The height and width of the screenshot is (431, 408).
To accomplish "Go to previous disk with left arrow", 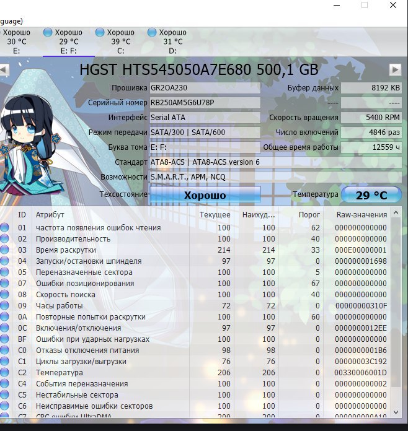I will pos(4,69).
